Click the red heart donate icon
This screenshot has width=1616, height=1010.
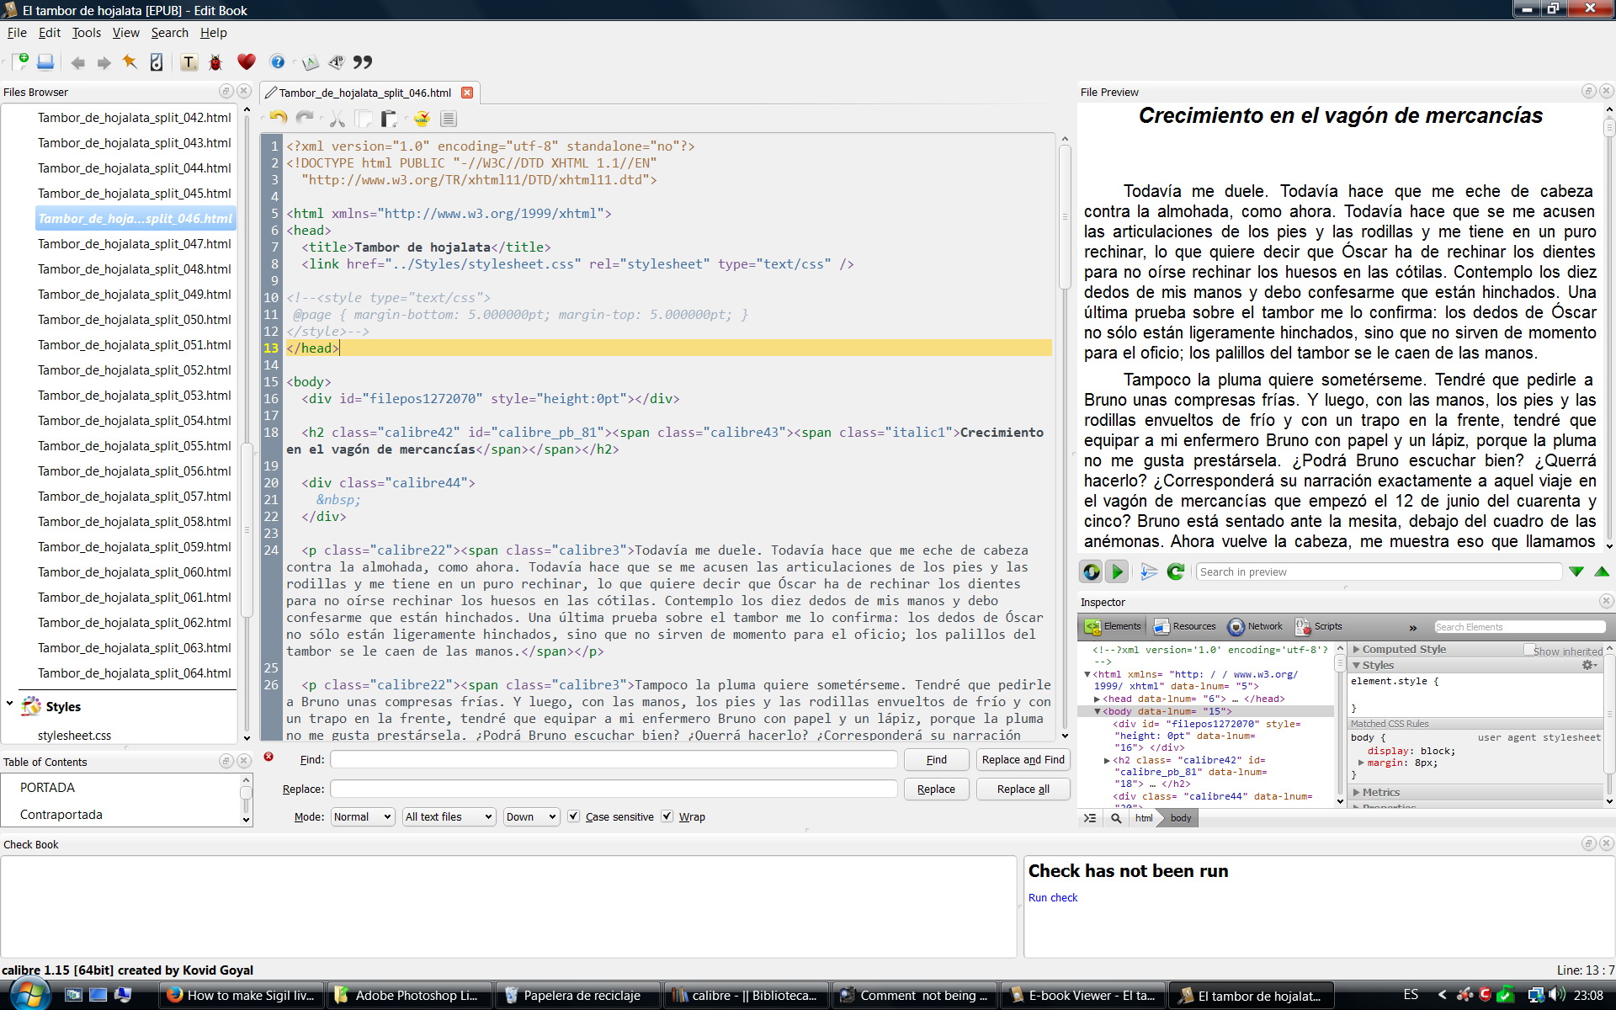[246, 61]
